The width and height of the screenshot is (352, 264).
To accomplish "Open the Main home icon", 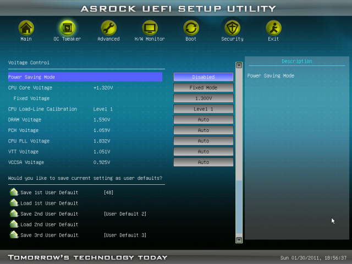I will pyautogui.click(x=26, y=28).
